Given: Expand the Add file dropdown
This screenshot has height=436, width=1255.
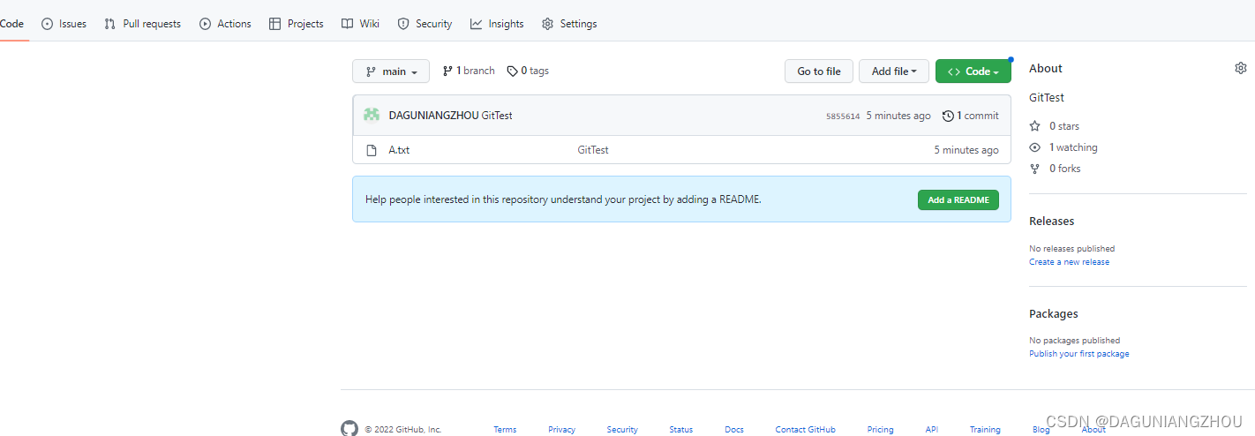Looking at the screenshot, I should (894, 71).
